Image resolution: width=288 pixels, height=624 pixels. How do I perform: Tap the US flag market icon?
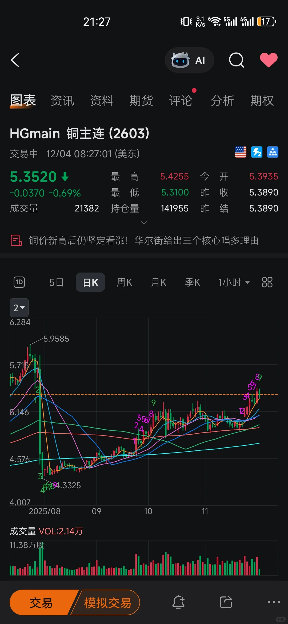pyautogui.click(x=241, y=152)
